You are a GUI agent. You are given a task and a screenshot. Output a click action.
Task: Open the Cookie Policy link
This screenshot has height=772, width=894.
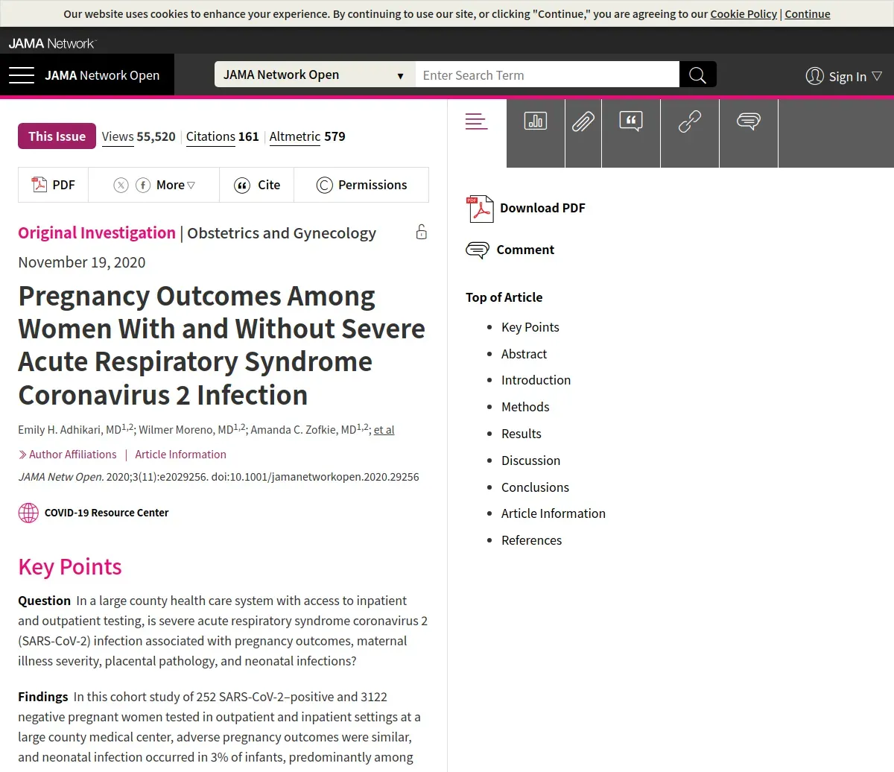[x=744, y=13]
